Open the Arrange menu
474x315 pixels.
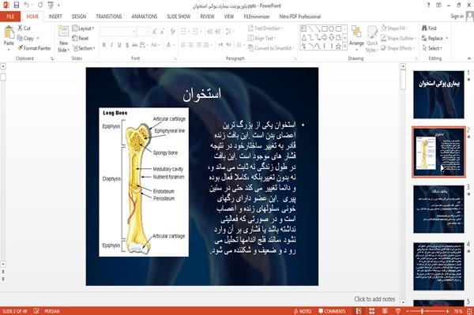click(x=356, y=38)
